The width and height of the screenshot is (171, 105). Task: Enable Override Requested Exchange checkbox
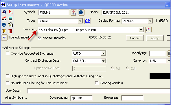[8, 54]
